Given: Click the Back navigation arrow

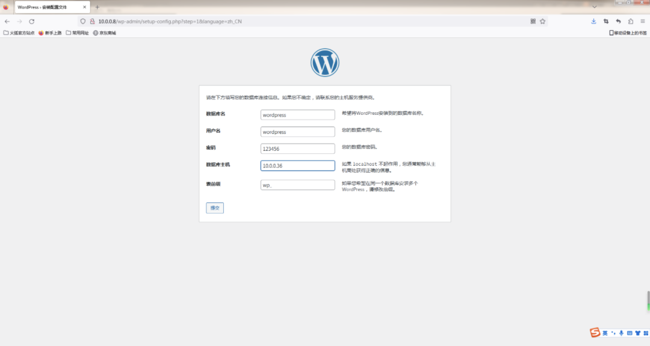Looking at the screenshot, I should (7, 21).
